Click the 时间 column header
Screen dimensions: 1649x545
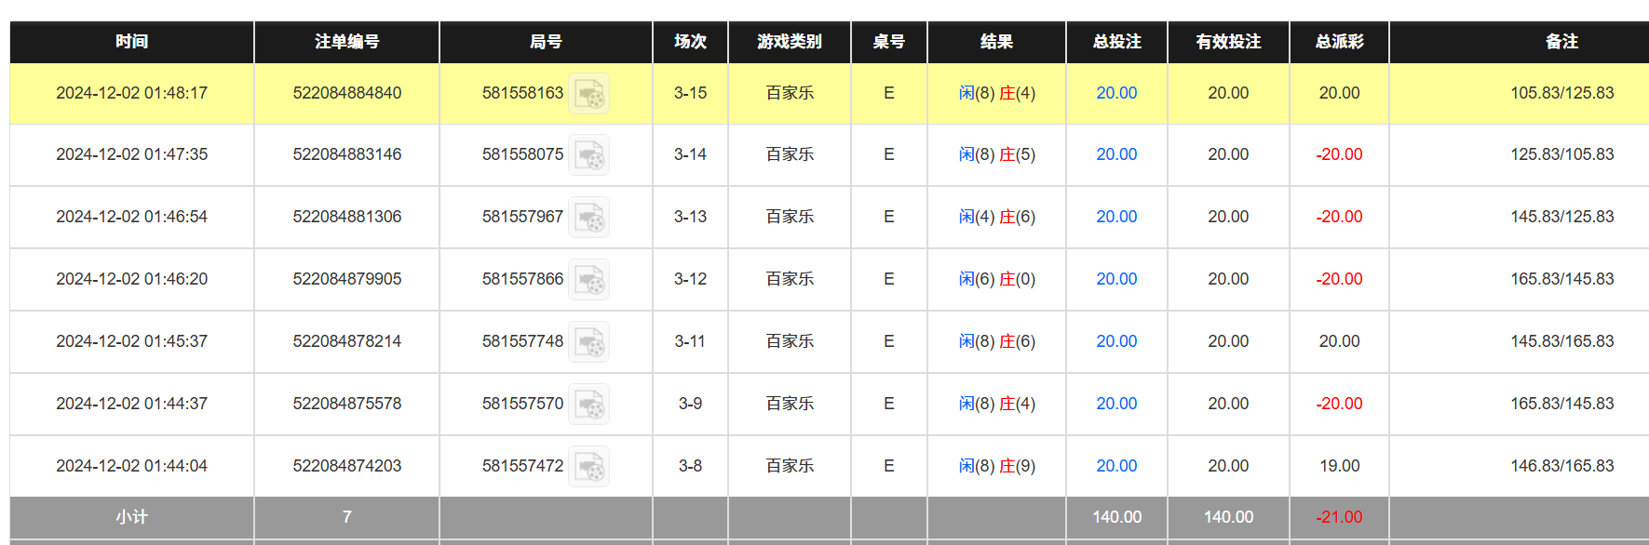pos(130,42)
